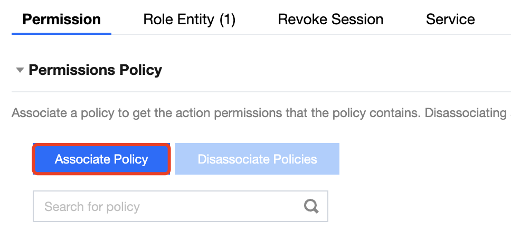The height and width of the screenshot is (230, 511).
Task: Click inside the policy search box
Action: (169, 206)
